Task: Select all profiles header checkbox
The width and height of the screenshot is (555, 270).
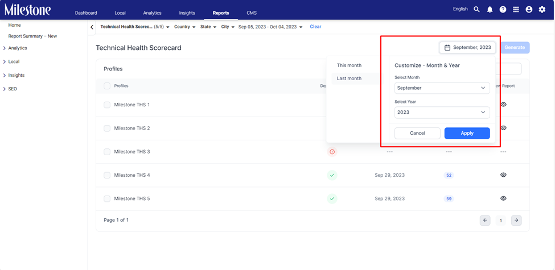Action: [107, 86]
